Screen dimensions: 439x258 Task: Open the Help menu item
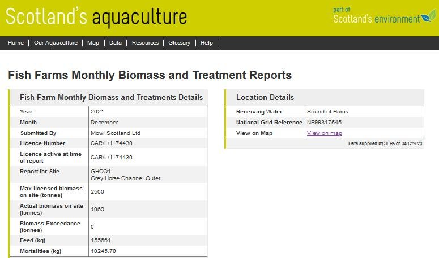tap(207, 43)
